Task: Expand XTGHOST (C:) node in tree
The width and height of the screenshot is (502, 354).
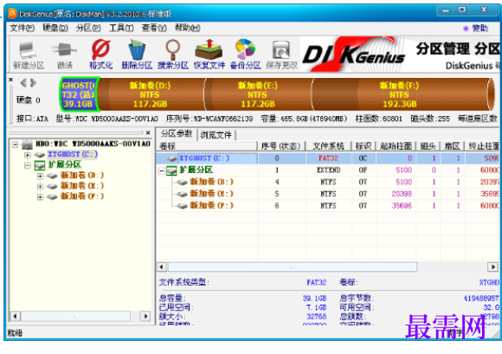Action: 28,155
